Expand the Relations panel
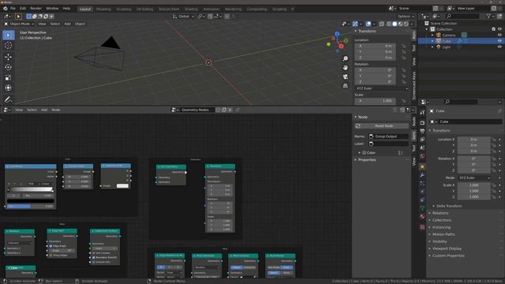Image resolution: width=505 pixels, height=284 pixels. [440, 213]
